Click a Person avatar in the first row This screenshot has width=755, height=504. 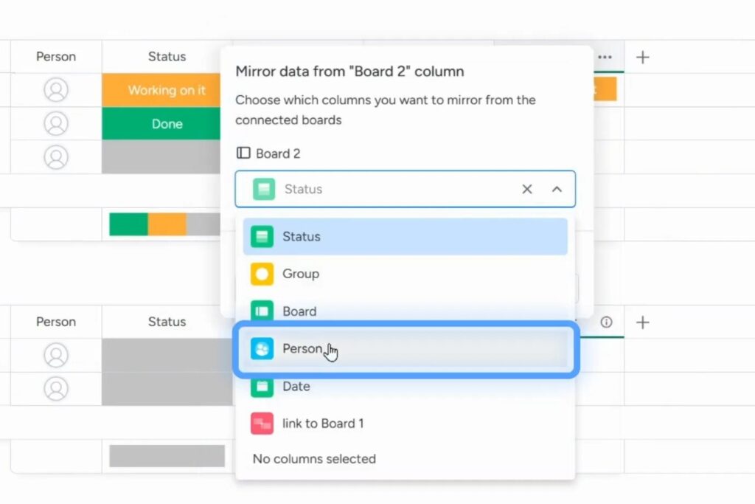pos(58,89)
